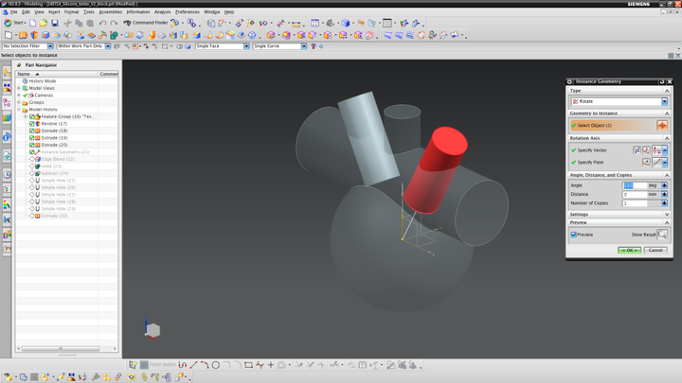The image size is (682, 383).
Task: Select the profile sketch tool
Action: click(183, 365)
